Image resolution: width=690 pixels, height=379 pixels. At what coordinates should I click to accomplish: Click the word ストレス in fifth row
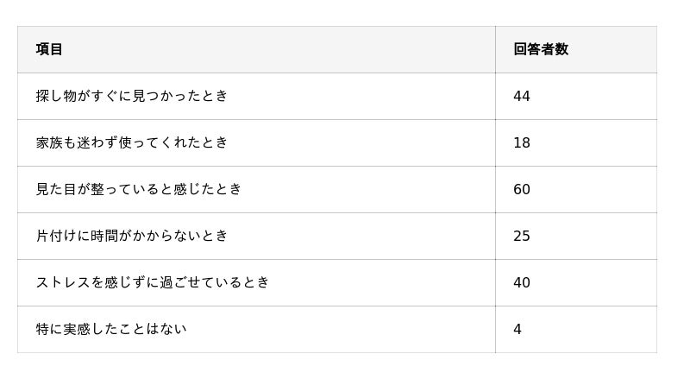(63, 282)
